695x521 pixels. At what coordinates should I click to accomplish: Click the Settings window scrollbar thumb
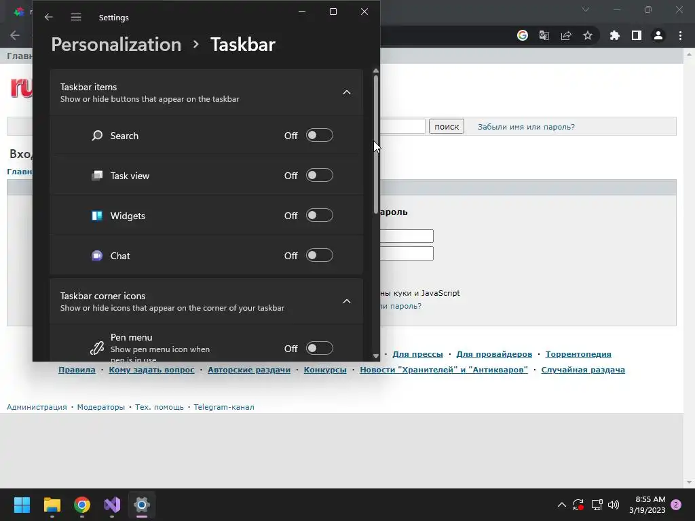[376, 144]
